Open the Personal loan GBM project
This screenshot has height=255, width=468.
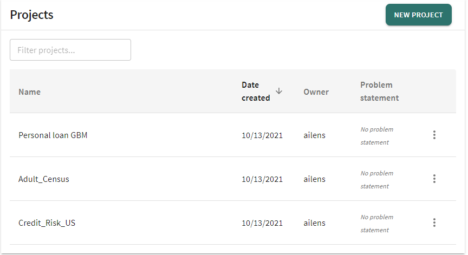coord(53,135)
